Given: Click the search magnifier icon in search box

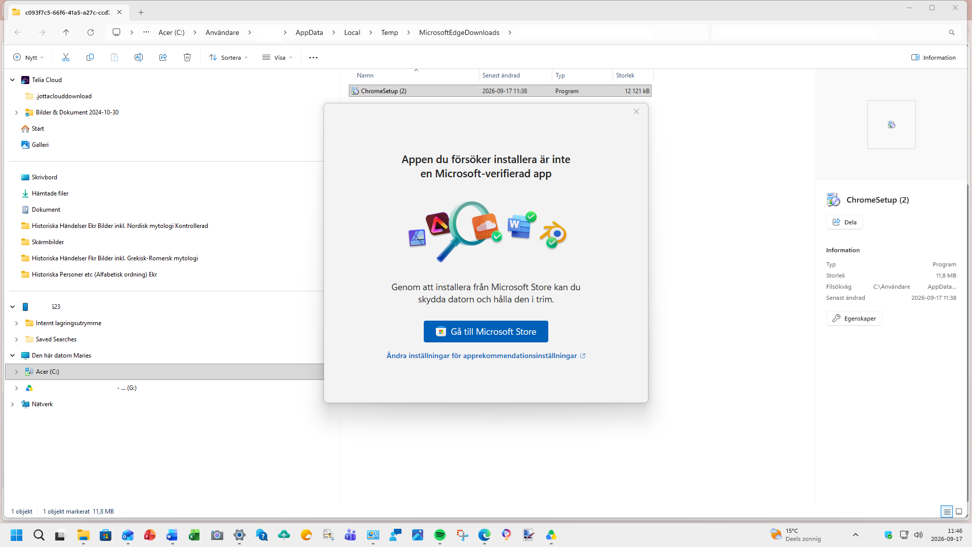Looking at the screenshot, I should pyautogui.click(x=952, y=32).
